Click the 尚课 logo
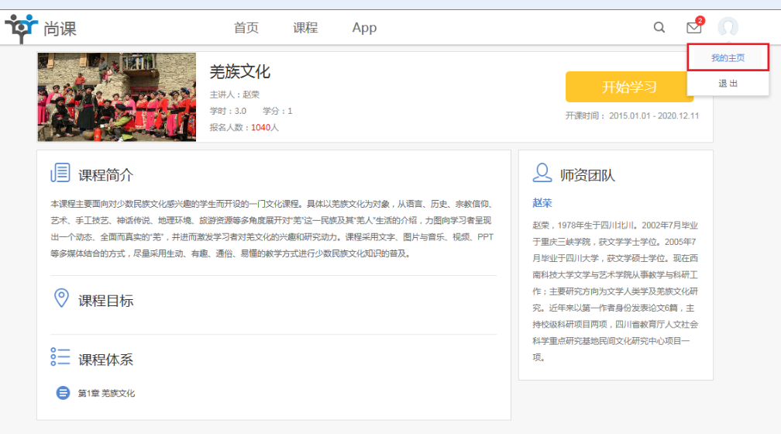The width and height of the screenshot is (781, 434). (x=41, y=29)
